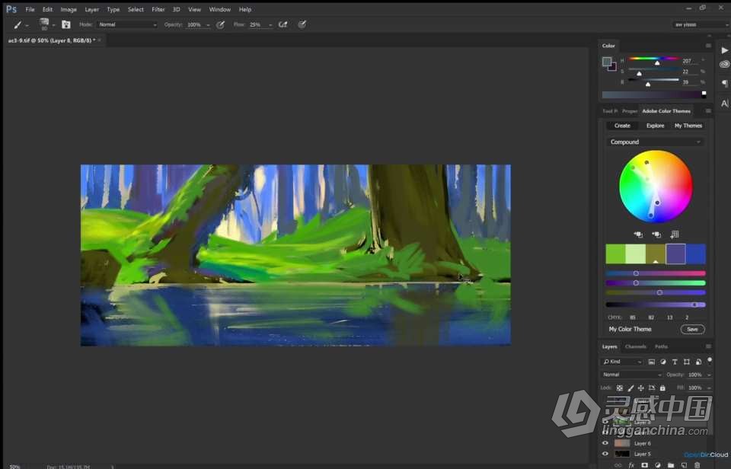
Task: Click the Save button for My Color Theme
Action: pyautogui.click(x=692, y=329)
